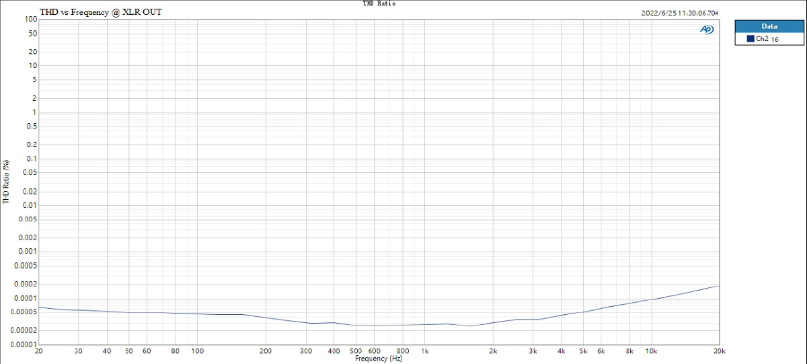This screenshot has width=807, height=364.
Task: Click the AP logo in the graph corner
Action: click(707, 29)
